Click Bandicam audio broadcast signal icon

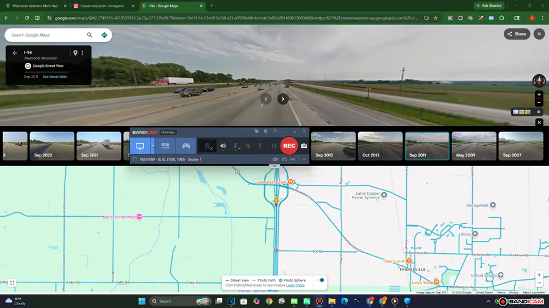(293, 159)
